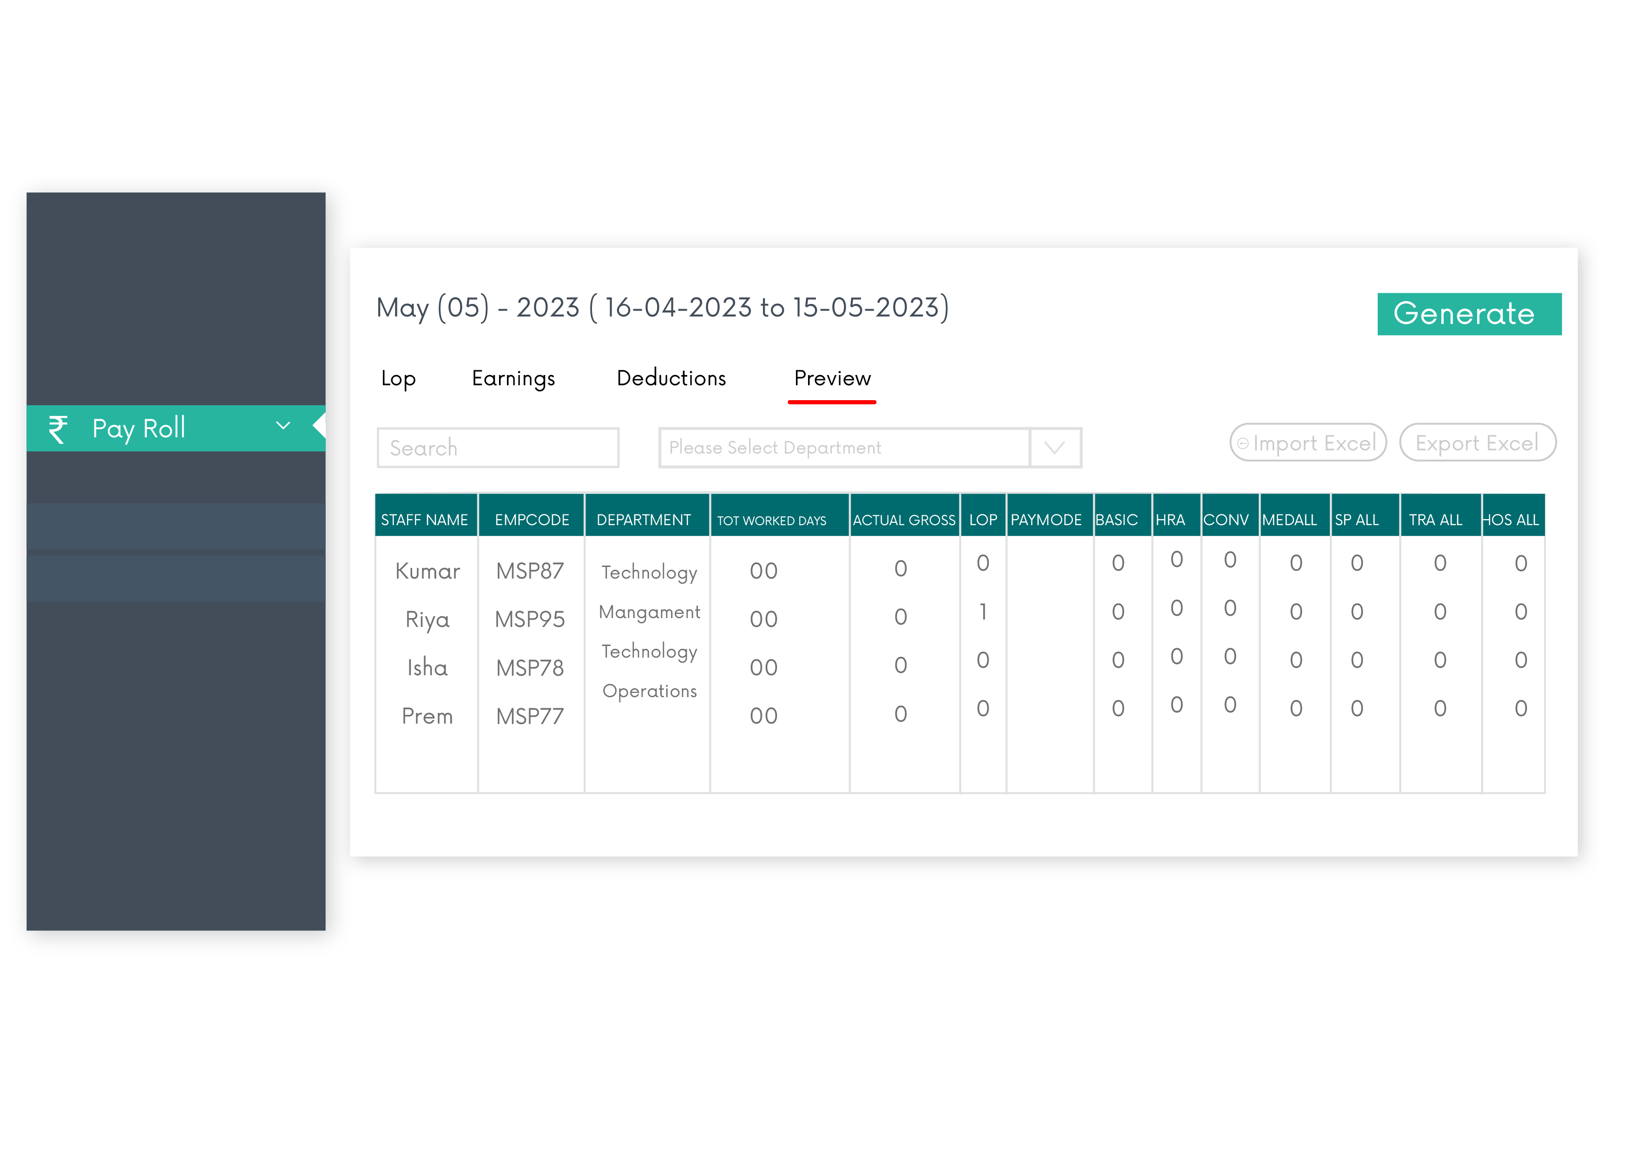This screenshot has width=1630, height=1153.
Task: Switch to the Earnings tab
Action: [513, 378]
